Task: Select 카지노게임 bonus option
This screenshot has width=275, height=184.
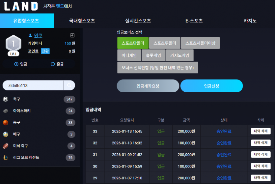Action: pos(180,55)
